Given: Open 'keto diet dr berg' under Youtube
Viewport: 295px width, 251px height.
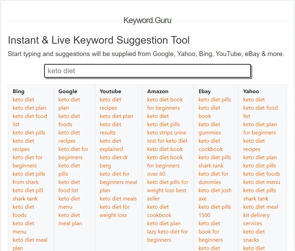Looking at the screenshot, I should [114, 162].
